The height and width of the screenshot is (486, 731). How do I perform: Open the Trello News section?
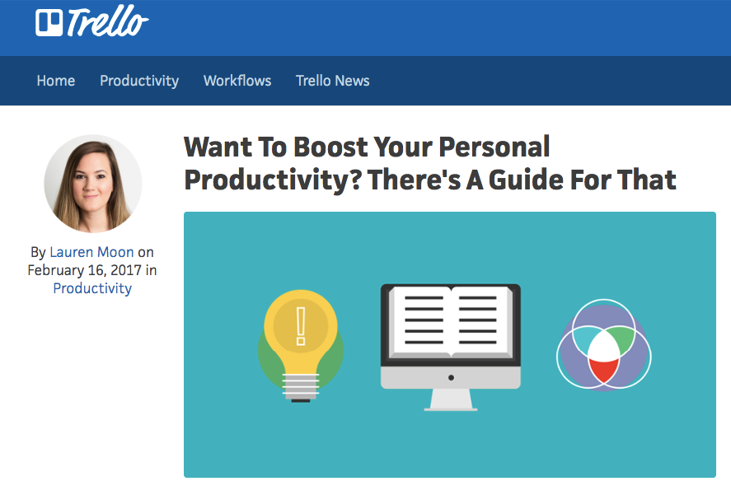333,81
